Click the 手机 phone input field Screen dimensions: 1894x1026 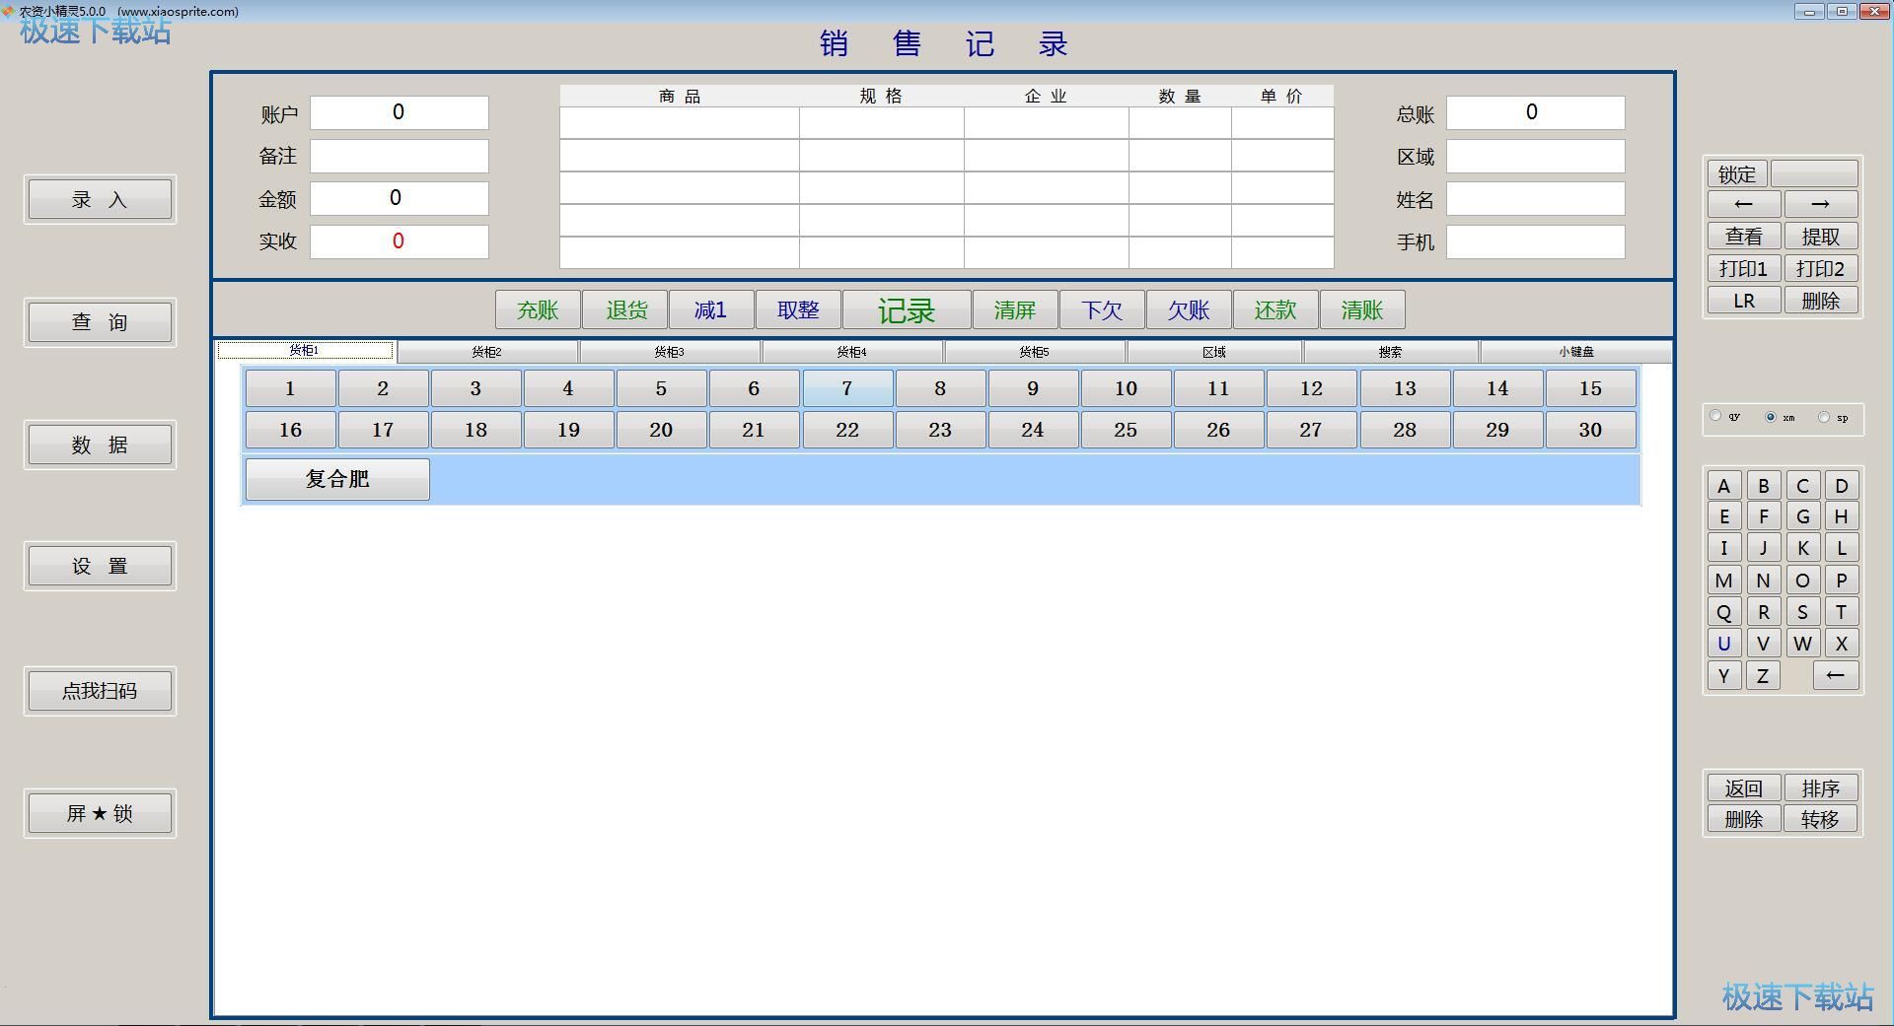point(1536,242)
